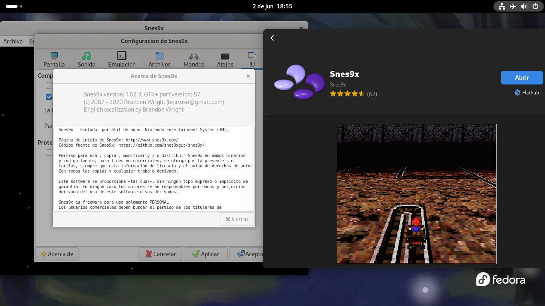Click the power icon in top bar
The height and width of the screenshot is (306, 545).
535,6
